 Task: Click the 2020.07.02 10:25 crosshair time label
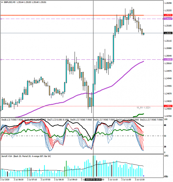point(93,180)
